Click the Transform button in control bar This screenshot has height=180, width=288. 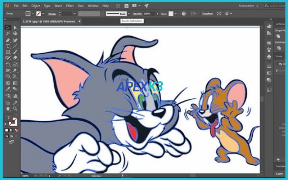(x=207, y=14)
